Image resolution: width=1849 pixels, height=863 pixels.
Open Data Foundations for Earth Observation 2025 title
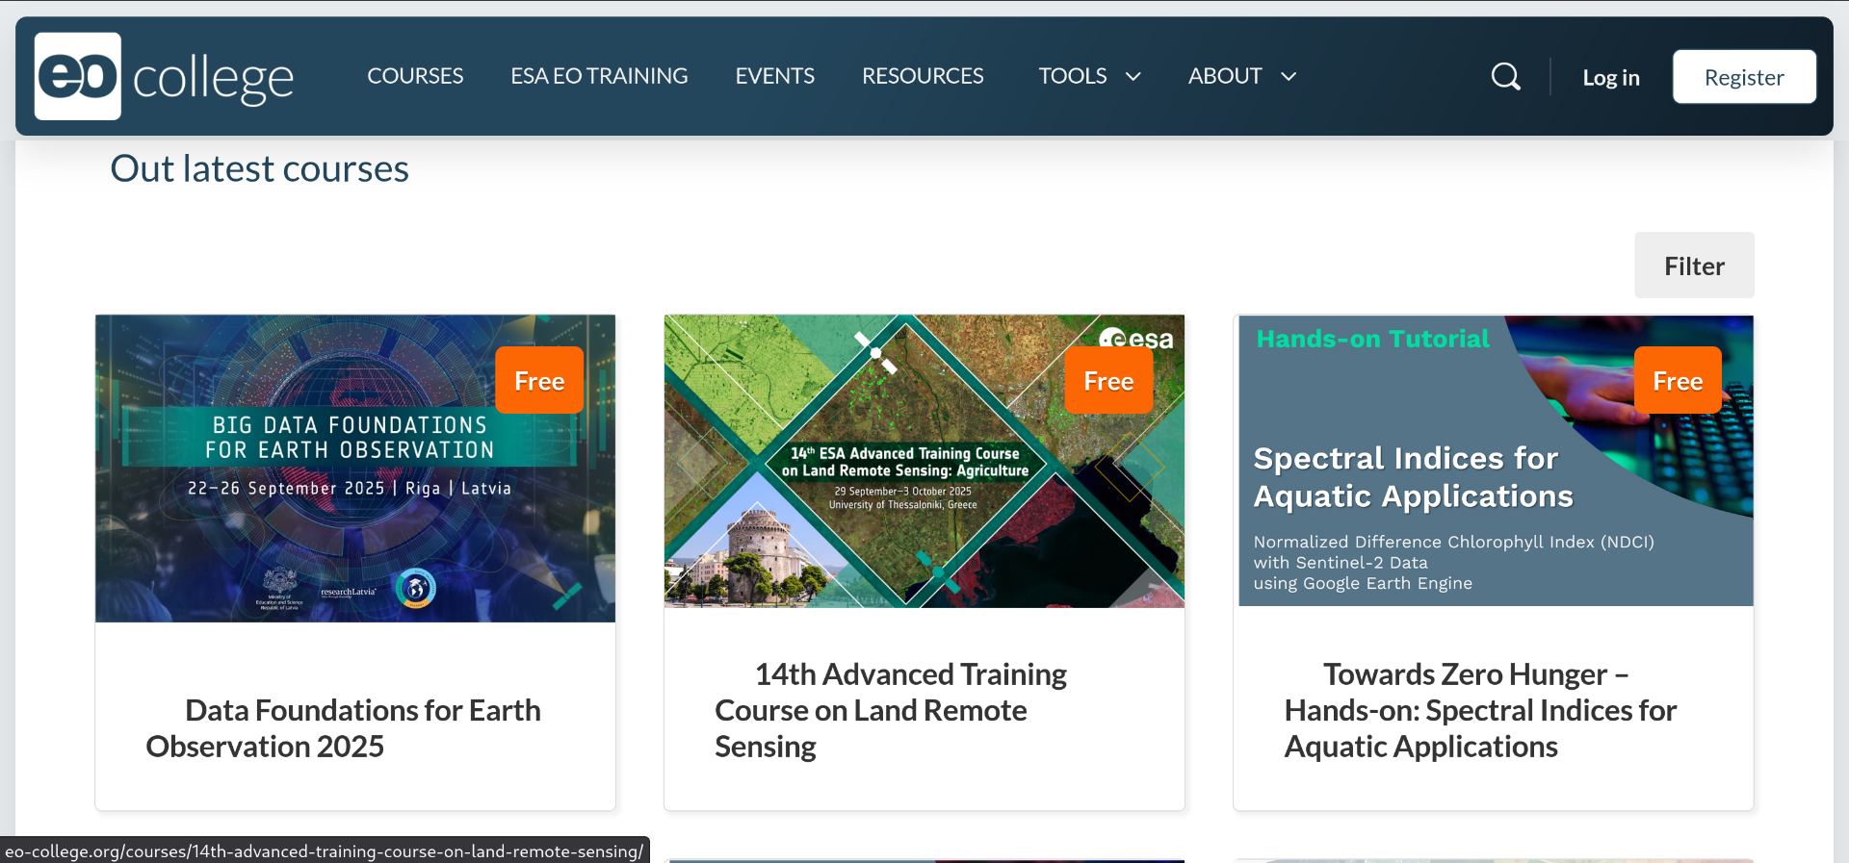[x=343, y=728]
